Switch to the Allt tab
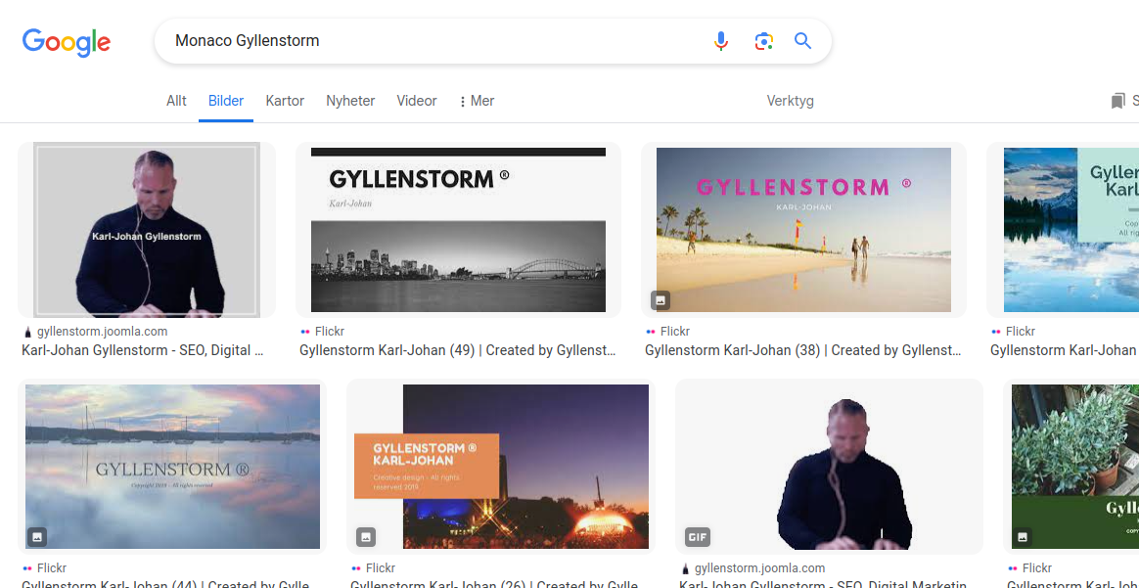The image size is (1139, 588). tap(176, 101)
